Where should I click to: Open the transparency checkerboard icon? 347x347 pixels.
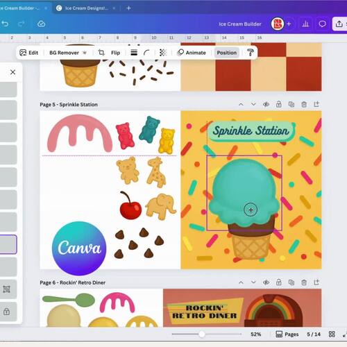[x=163, y=53]
